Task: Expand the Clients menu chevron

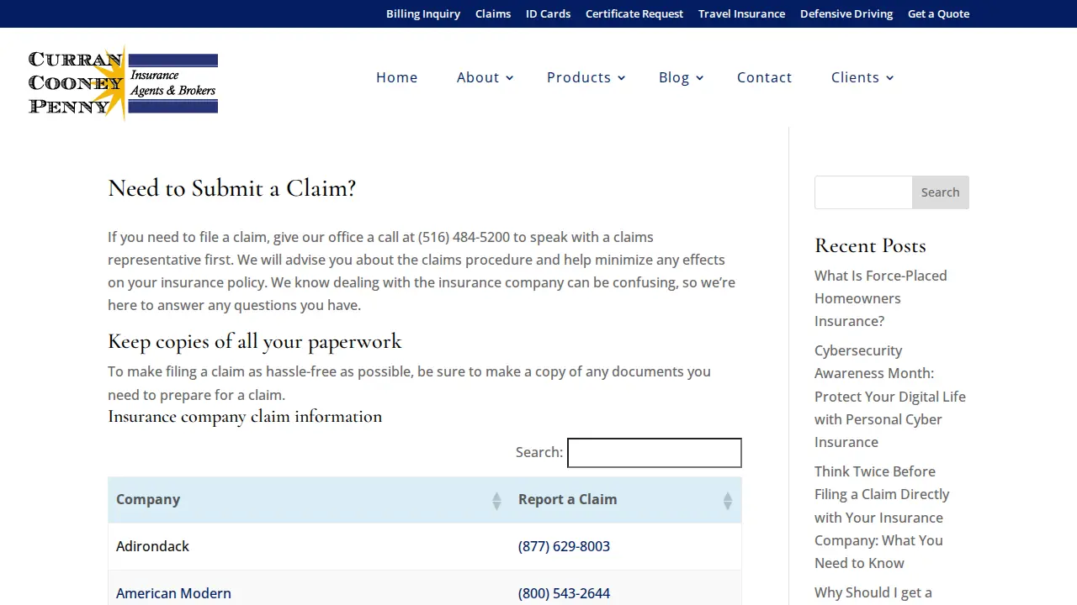Action: [890, 78]
